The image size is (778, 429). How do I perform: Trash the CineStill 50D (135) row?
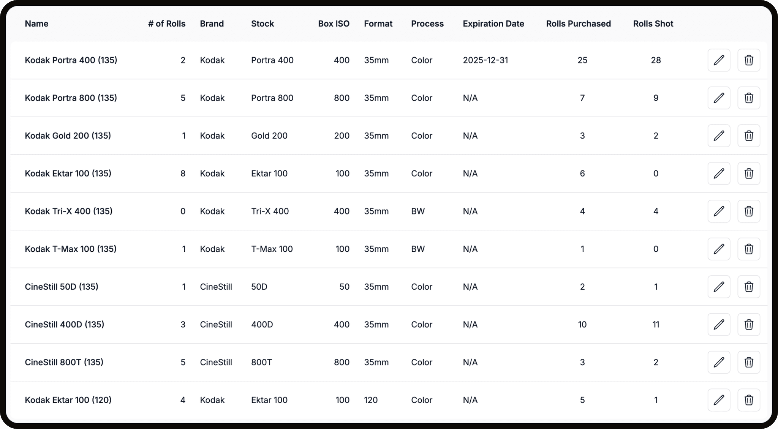749,287
